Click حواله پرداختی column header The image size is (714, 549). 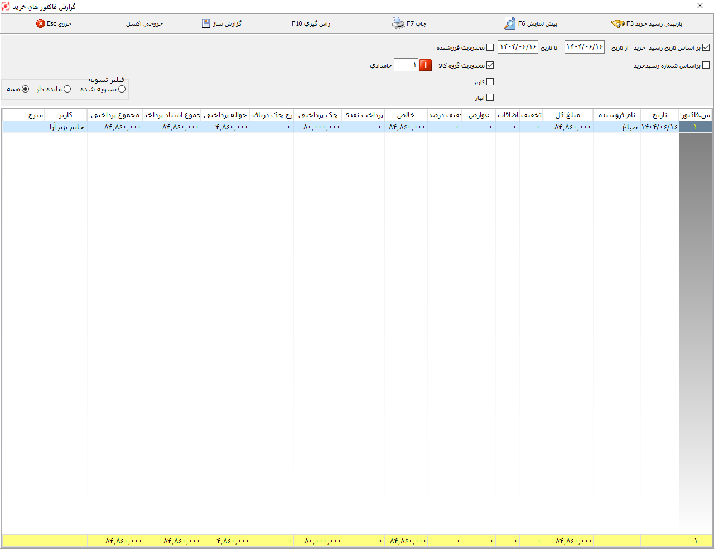tap(225, 115)
